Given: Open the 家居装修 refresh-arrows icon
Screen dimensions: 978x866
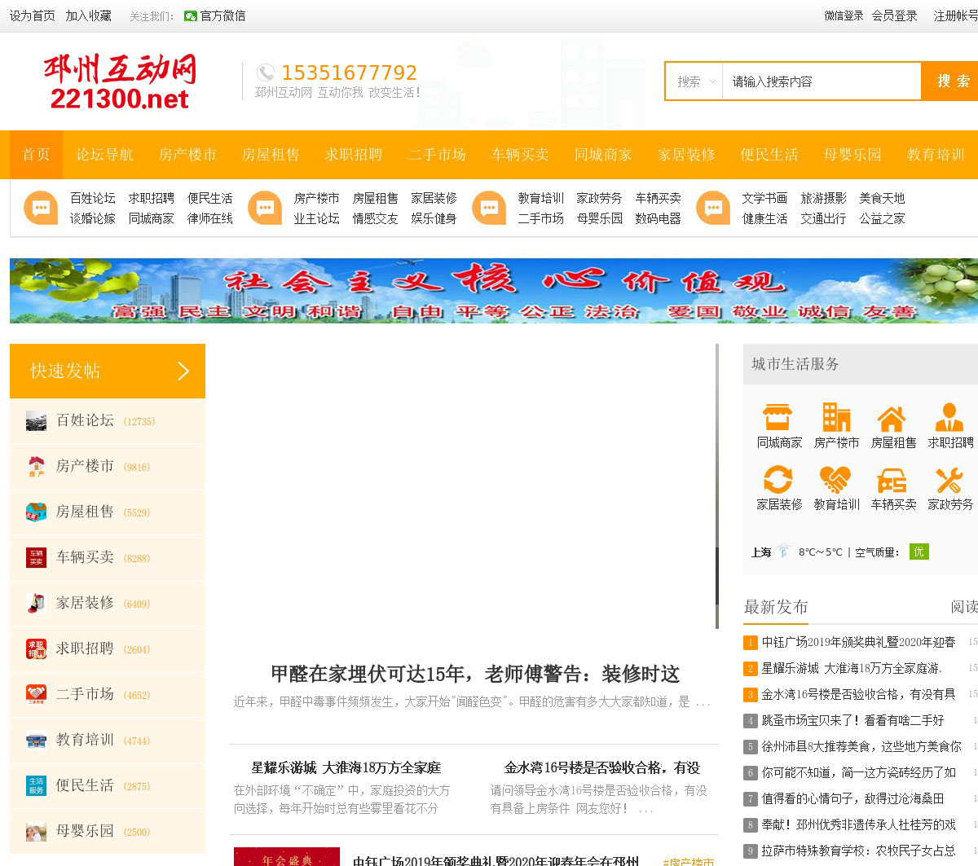Looking at the screenshot, I should click(x=778, y=479).
